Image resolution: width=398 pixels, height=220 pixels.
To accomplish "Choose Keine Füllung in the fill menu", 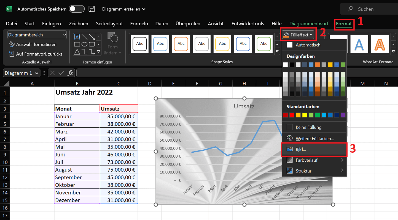I will point(314,127).
